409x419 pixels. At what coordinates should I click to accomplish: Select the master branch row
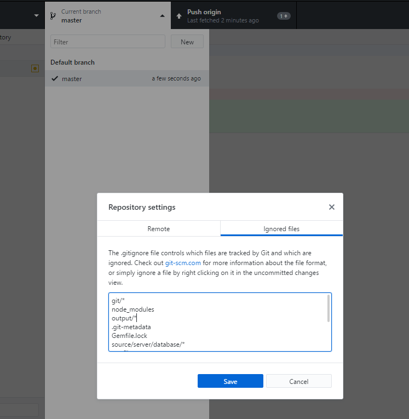127,78
